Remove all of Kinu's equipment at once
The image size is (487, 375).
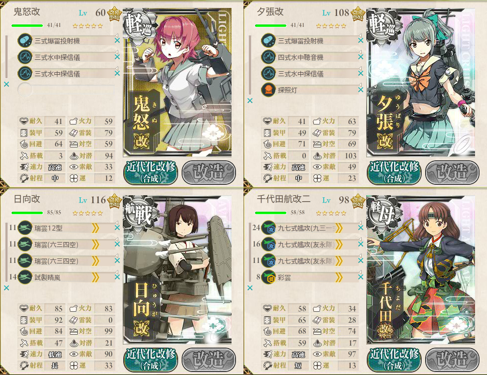[6, 84]
